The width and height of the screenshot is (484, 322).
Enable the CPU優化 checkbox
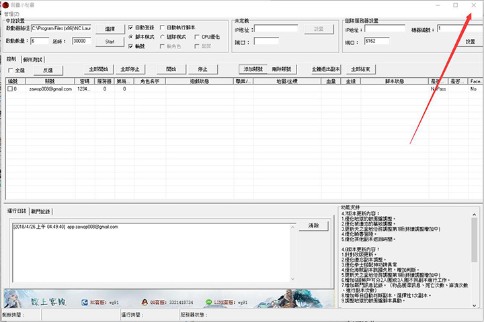(196, 37)
